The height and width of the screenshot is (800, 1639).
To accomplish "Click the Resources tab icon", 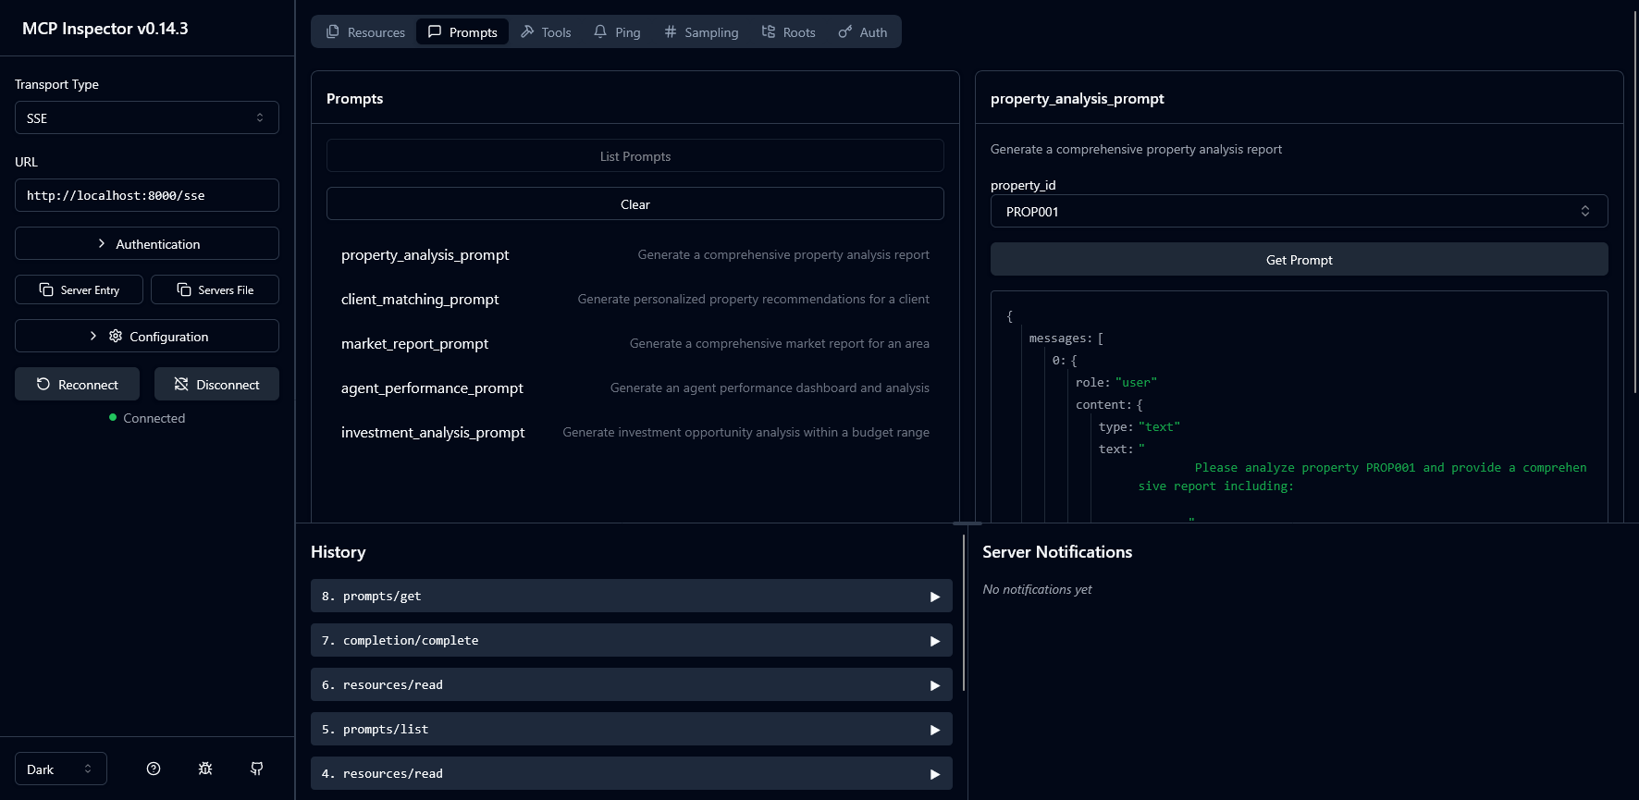I will point(333,31).
